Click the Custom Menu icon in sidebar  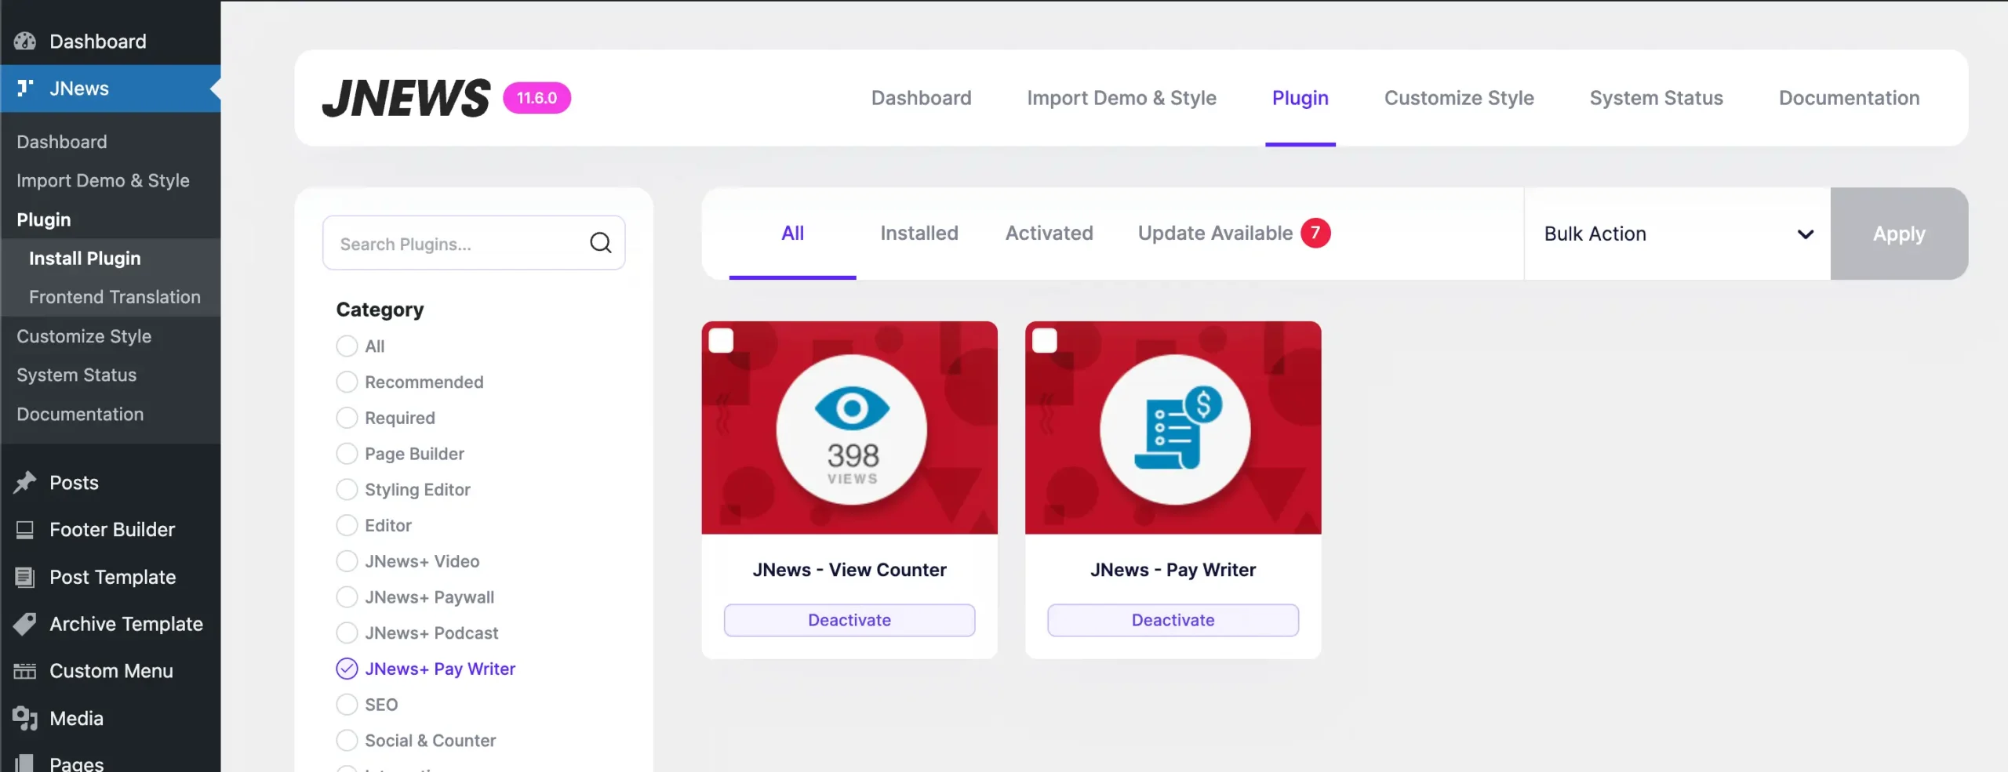coord(25,672)
